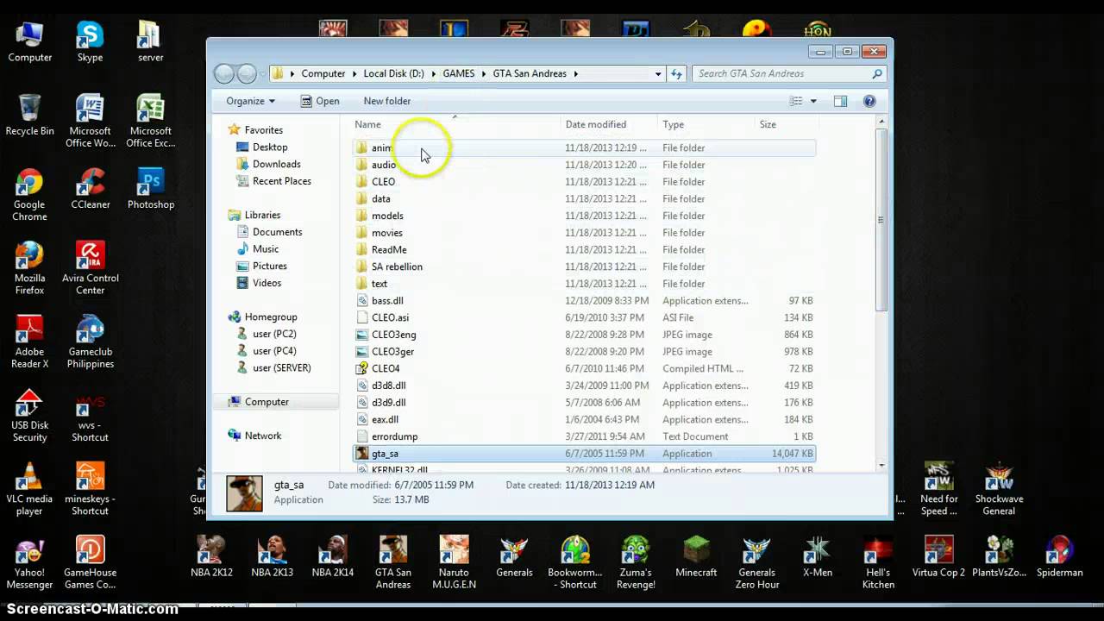Refresh the GTA San Andreas folder view
This screenshot has width=1104, height=621.
pos(677,73)
